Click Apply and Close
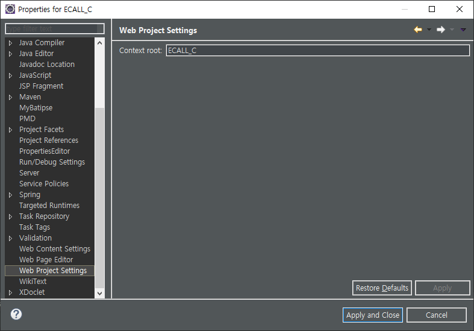This screenshot has width=474, height=331. point(373,315)
